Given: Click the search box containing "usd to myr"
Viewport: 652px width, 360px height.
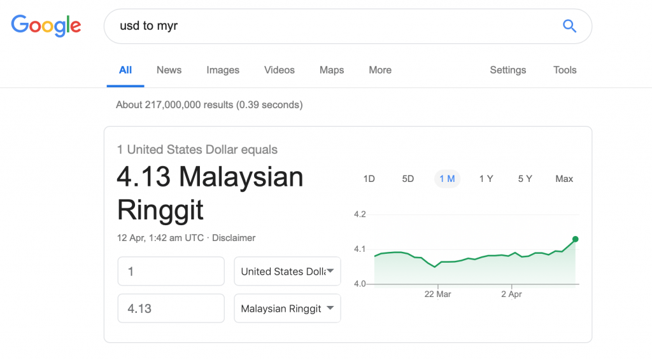Looking at the screenshot, I should [348, 26].
